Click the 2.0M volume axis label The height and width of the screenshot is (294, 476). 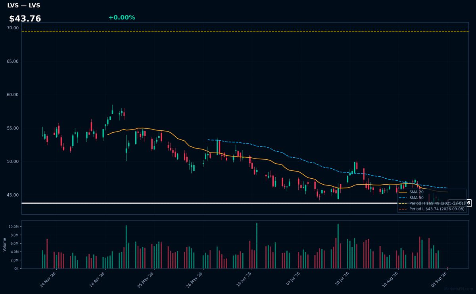(14, 260)
